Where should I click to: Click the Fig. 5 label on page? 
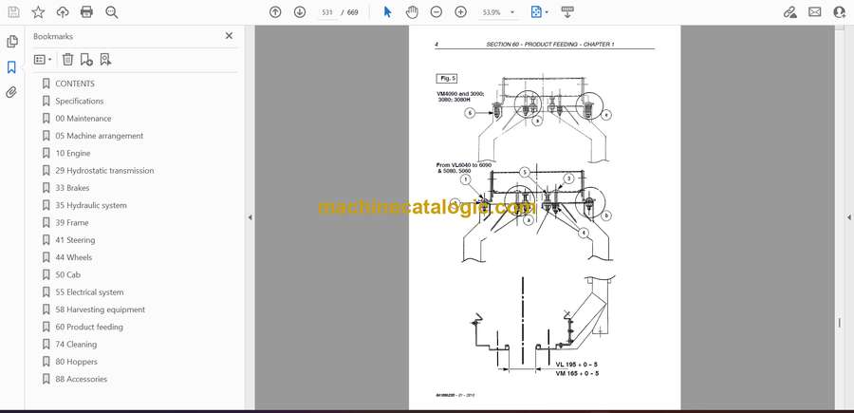pos(446,79)
